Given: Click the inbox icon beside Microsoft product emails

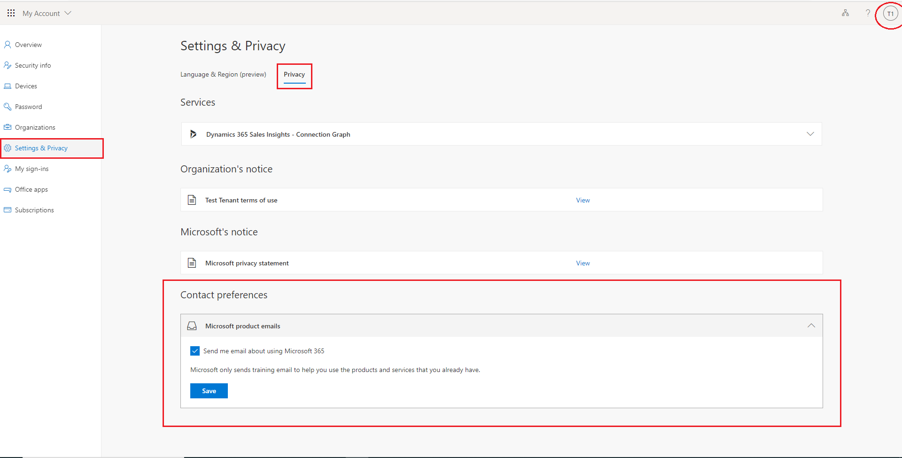Looking at the screenshot, I should tap(192, 326).
